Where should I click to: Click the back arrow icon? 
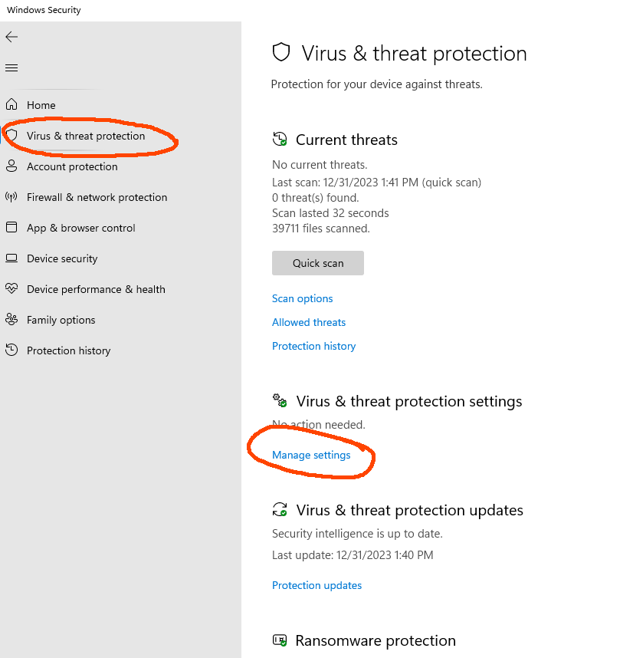click(11, 37)
